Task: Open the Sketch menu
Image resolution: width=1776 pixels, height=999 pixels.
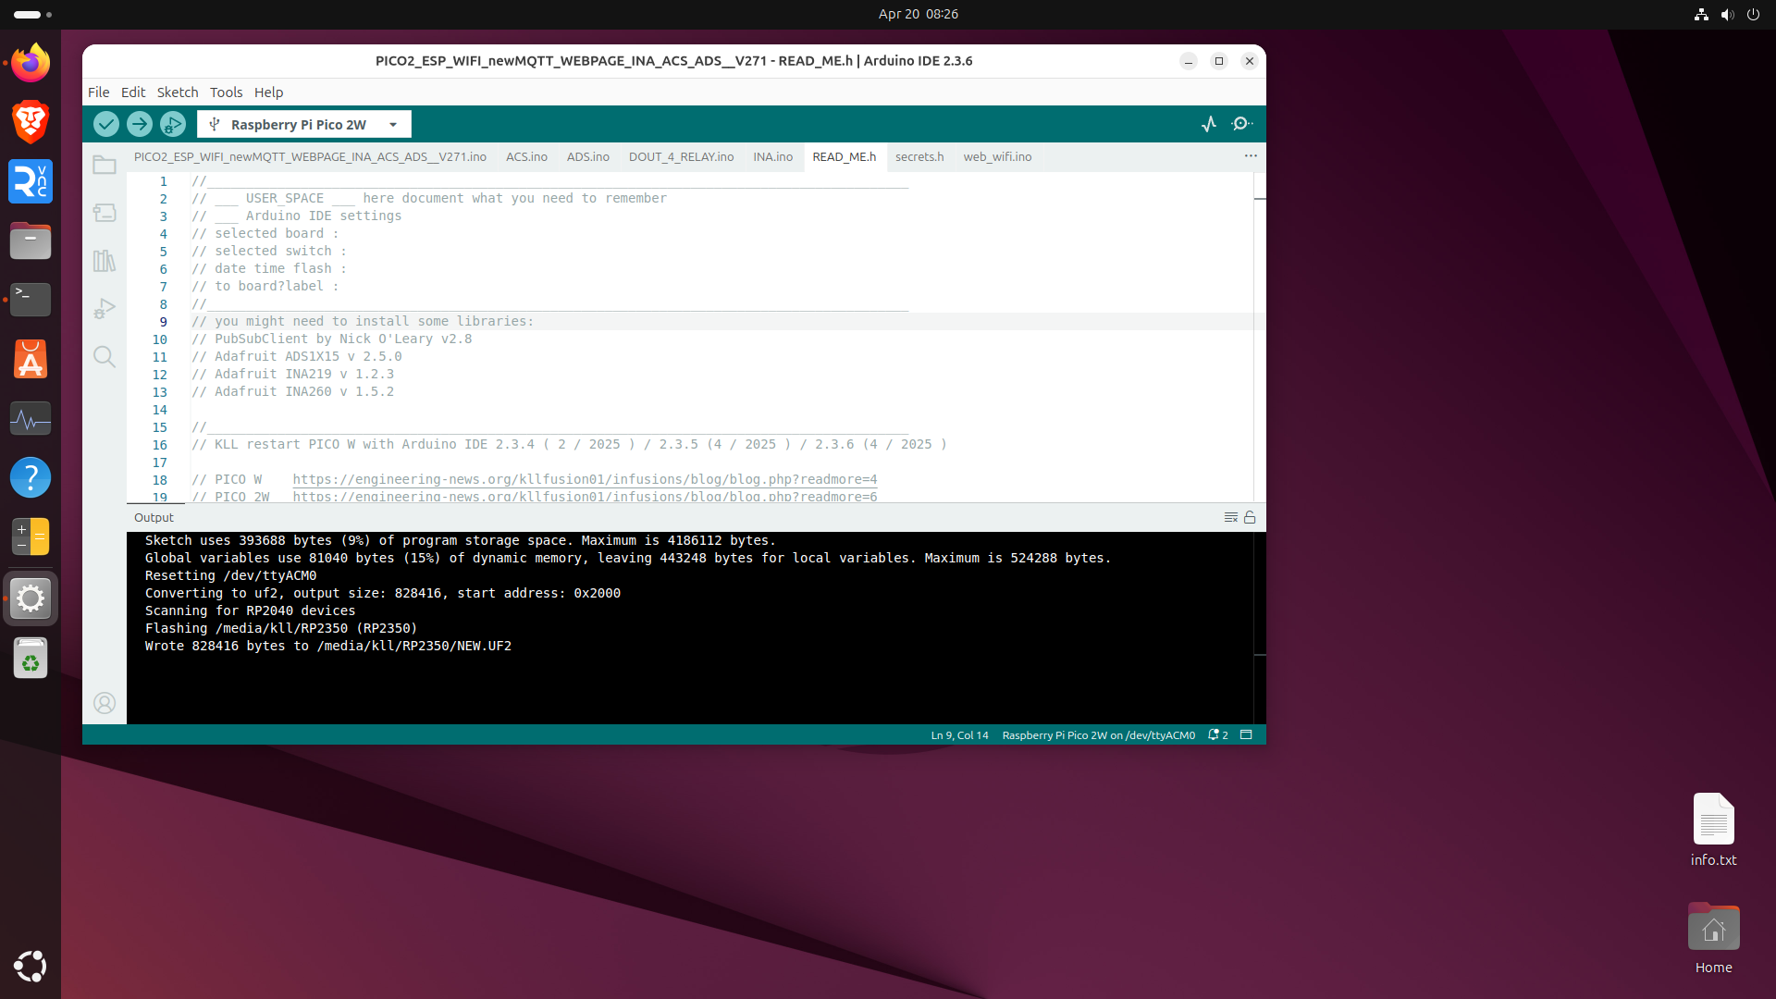Action: [x=178, y=92]
